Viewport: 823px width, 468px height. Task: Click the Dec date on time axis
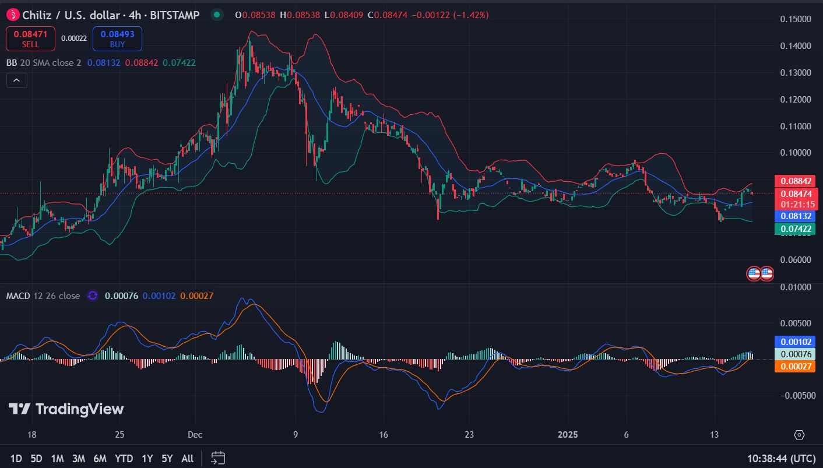click(195, 435)
